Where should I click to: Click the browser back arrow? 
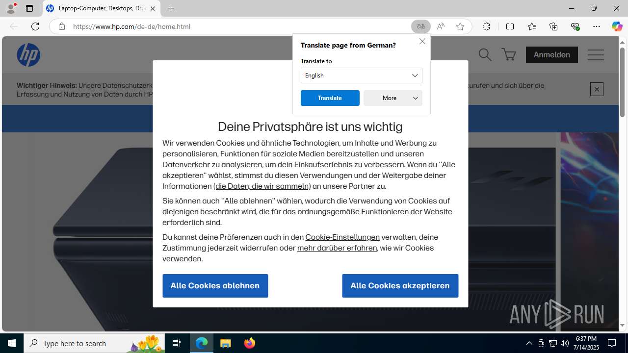point(14,26)
